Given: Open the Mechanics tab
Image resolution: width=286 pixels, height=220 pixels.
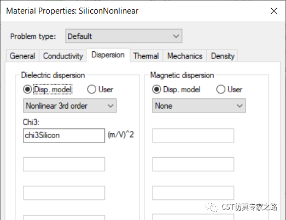Looking at the screenshot, I should [x=185, y=56].
